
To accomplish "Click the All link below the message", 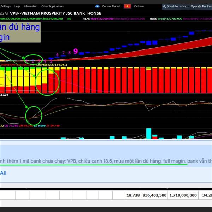I will click(3, 173).
